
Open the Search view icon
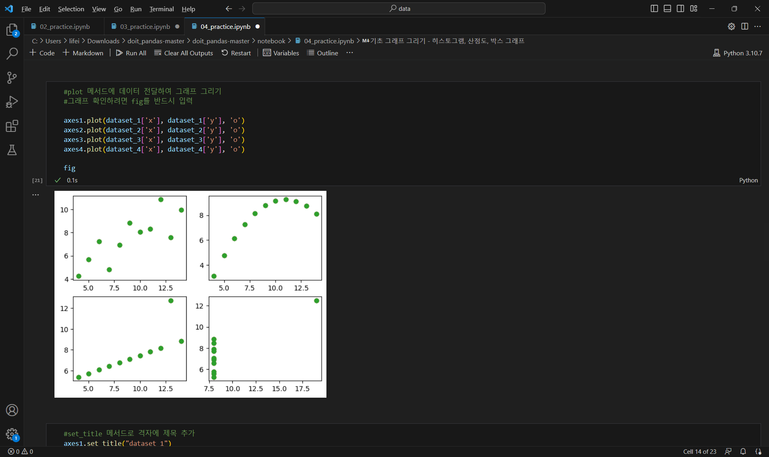pos(12,53)
